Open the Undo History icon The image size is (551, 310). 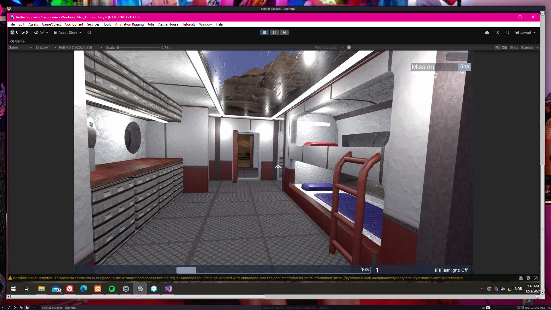coord(497,32)
